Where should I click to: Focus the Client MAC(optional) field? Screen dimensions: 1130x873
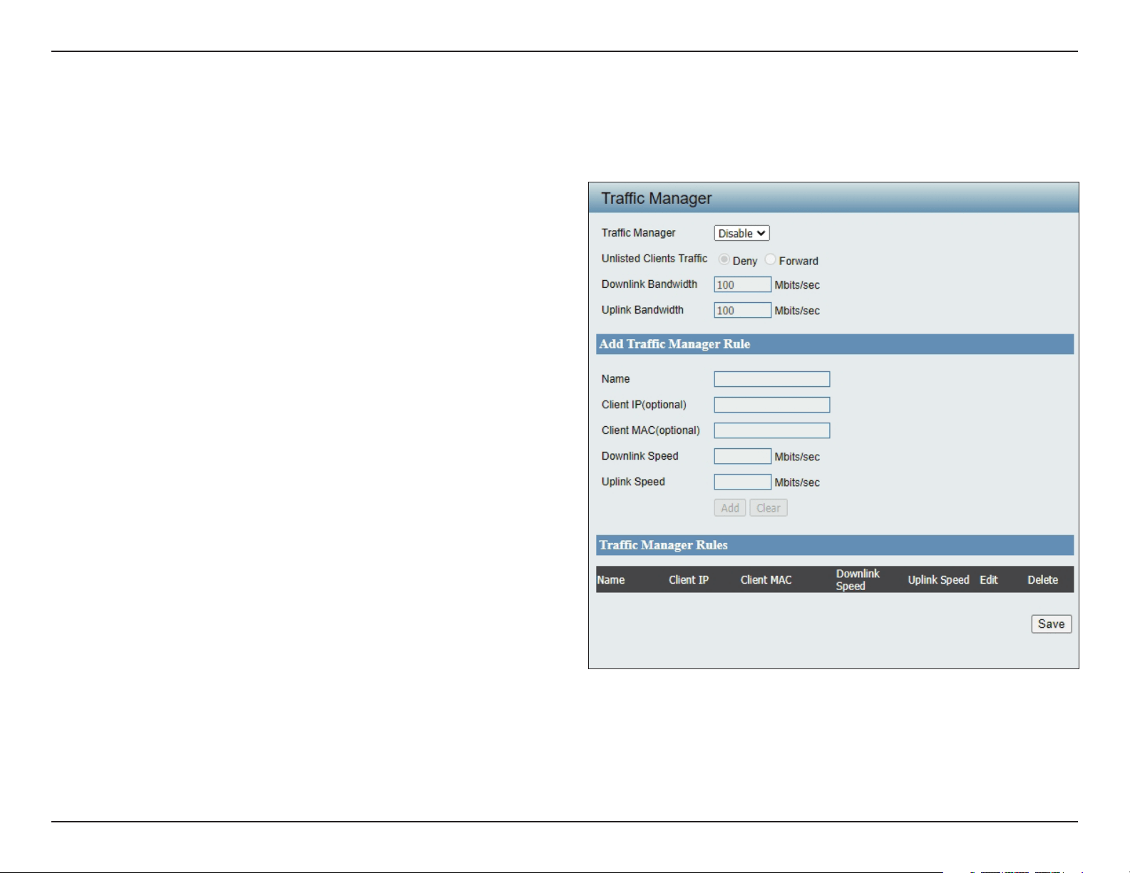coord(772,430)
